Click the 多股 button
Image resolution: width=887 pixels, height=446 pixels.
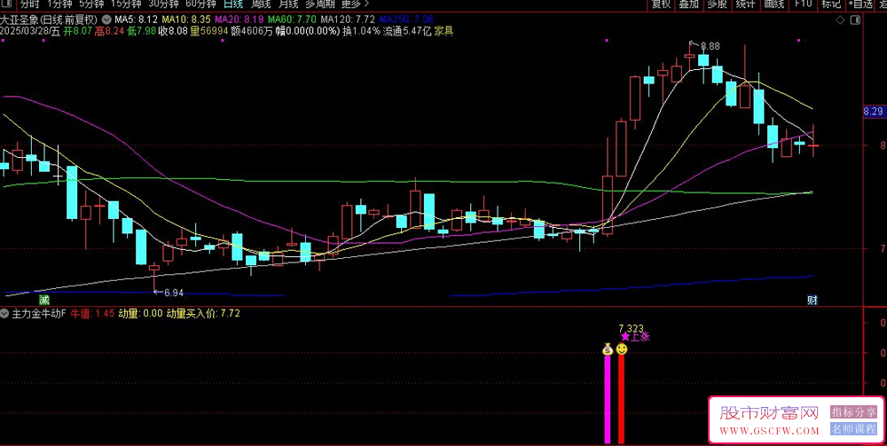coord(717,4)
